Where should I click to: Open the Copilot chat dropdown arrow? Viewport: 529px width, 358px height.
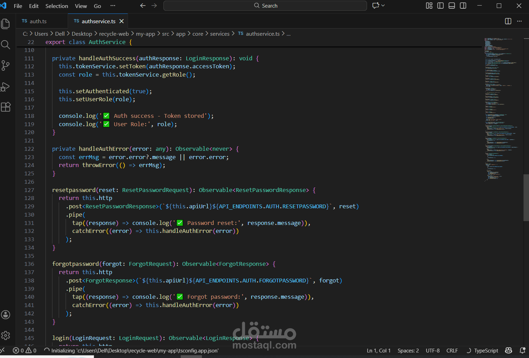(x=383, y=6)
